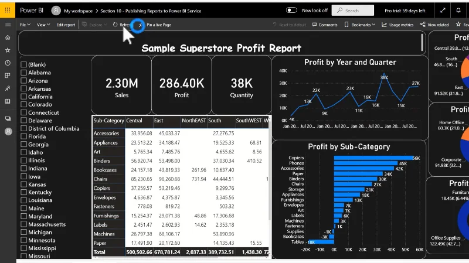Click the Sub-Category column header
Image resolution: width=469 pixels, height=263 pixels.
(108, 121)
